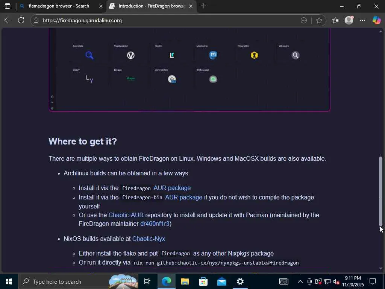The width and height of the screenshot is (385, 289).
Task: Close the flamedragon browser search tab
Action: tap(101, 6)
